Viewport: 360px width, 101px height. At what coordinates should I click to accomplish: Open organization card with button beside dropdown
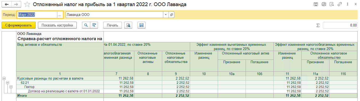click(172, 15)
